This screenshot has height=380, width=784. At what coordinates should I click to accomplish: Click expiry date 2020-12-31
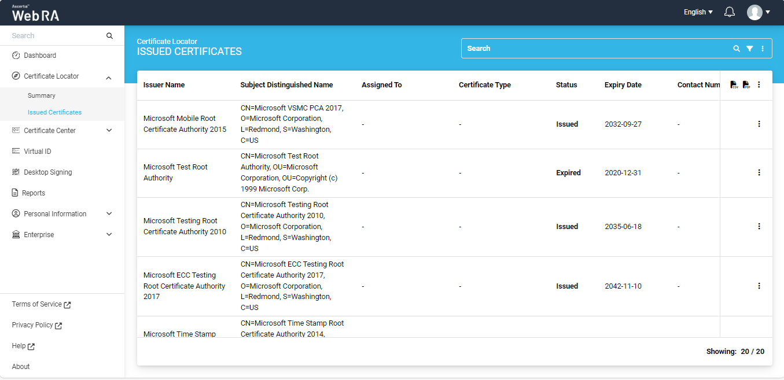[x=623, y=173]
